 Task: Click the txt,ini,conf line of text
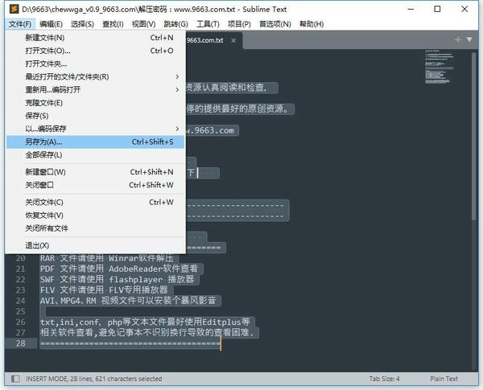click(x=145, y=322)
